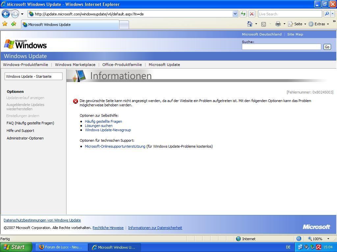Click the Print icon in toolbar

click(278, 24)
